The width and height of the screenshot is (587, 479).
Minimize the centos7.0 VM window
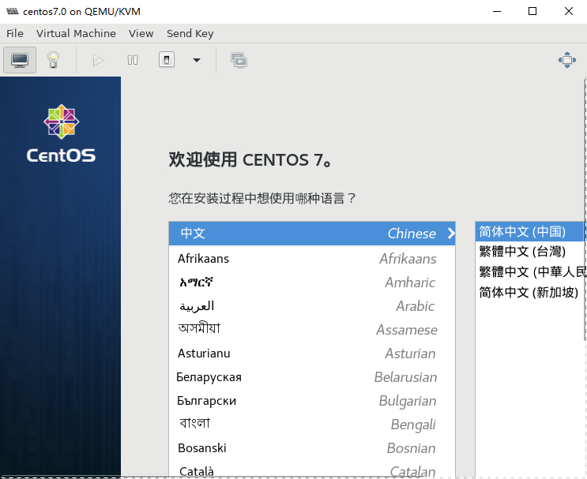click(x=497, y=11)
